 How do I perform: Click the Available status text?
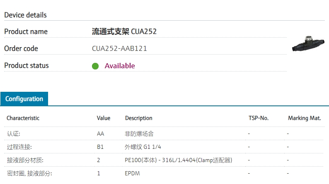(120, 66)
